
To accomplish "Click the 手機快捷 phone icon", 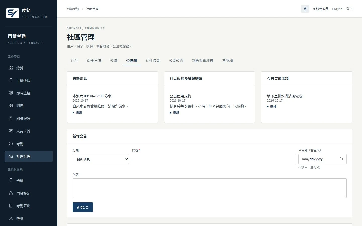I will click(x=11, y=80).
